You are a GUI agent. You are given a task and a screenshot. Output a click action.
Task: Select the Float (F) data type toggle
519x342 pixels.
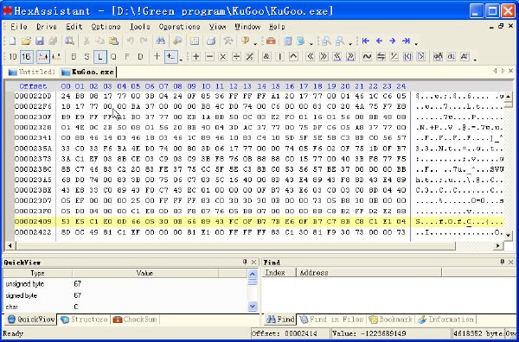point(127,57)
